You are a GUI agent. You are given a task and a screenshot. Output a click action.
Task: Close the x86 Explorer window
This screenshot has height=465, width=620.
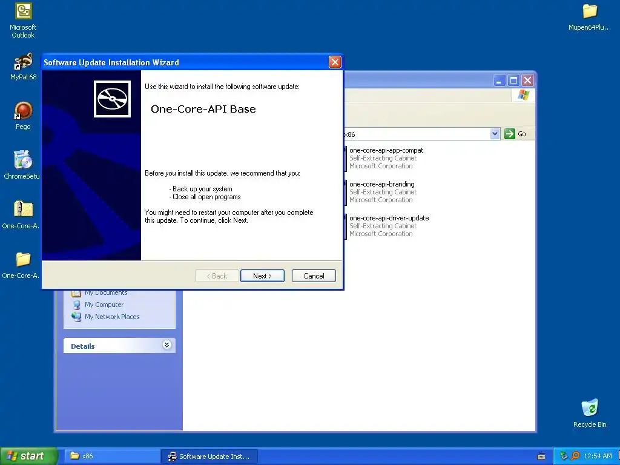coord(527,81)
